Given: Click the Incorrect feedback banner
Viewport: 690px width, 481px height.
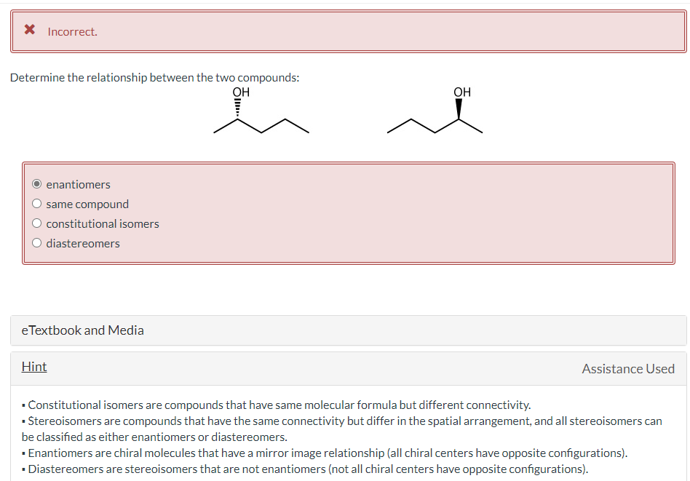Looking at the screenshot, I should [x=345, y=31].
